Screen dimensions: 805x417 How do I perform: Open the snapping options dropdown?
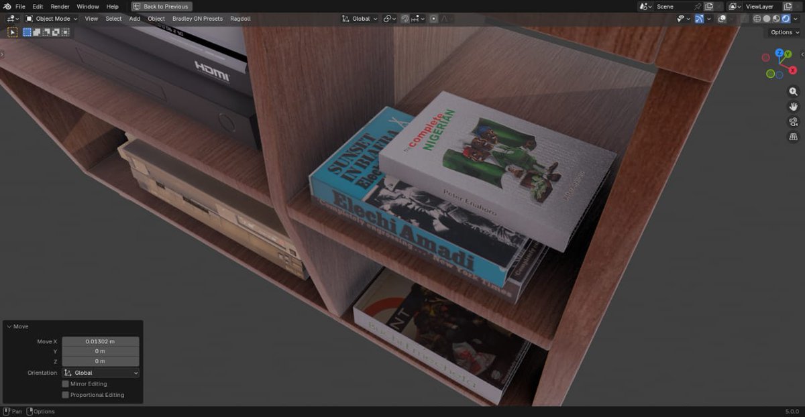419,19
